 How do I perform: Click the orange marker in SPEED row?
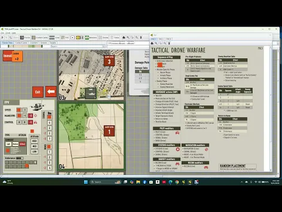point(19,110)
